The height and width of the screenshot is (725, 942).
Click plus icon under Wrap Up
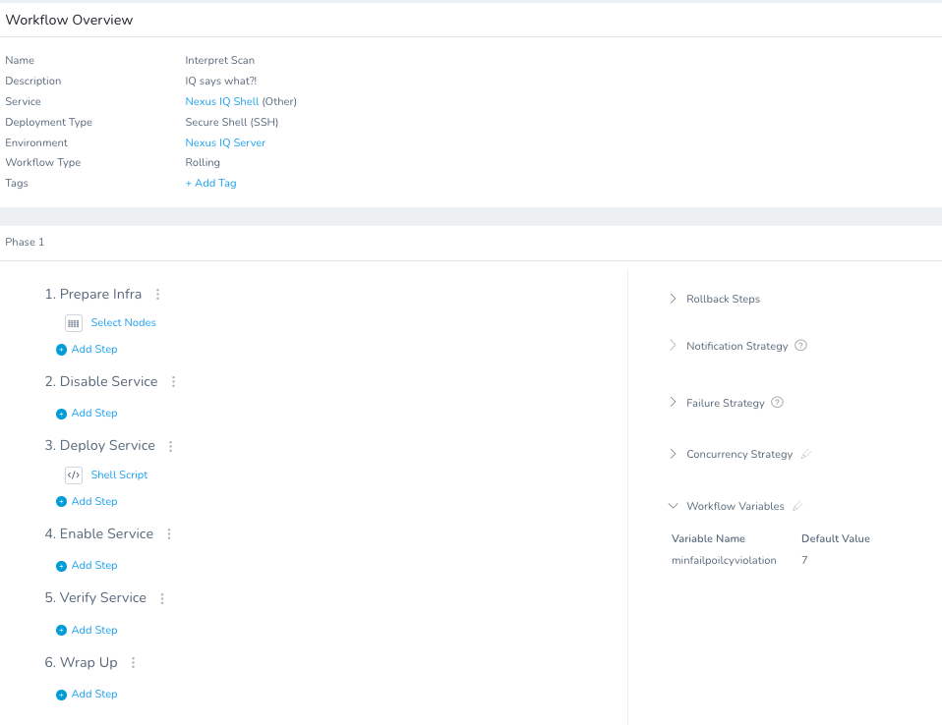(x=61, y=695)
